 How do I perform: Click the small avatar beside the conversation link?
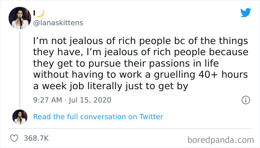click(x=20, y=117)
